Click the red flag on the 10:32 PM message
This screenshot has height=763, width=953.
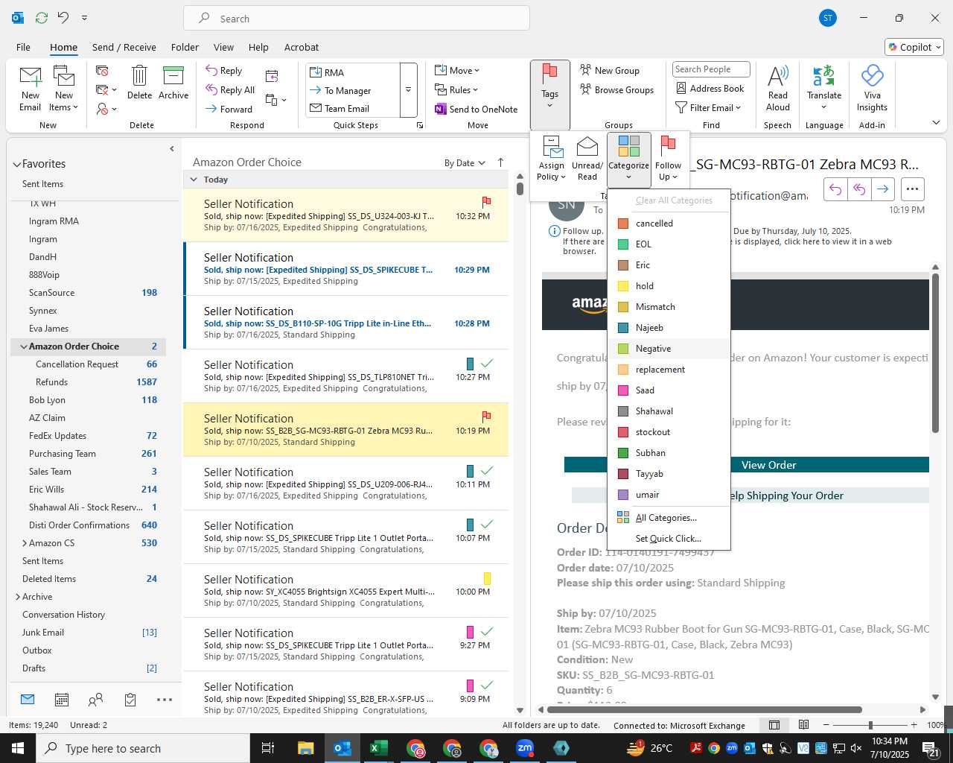(486, 201)
